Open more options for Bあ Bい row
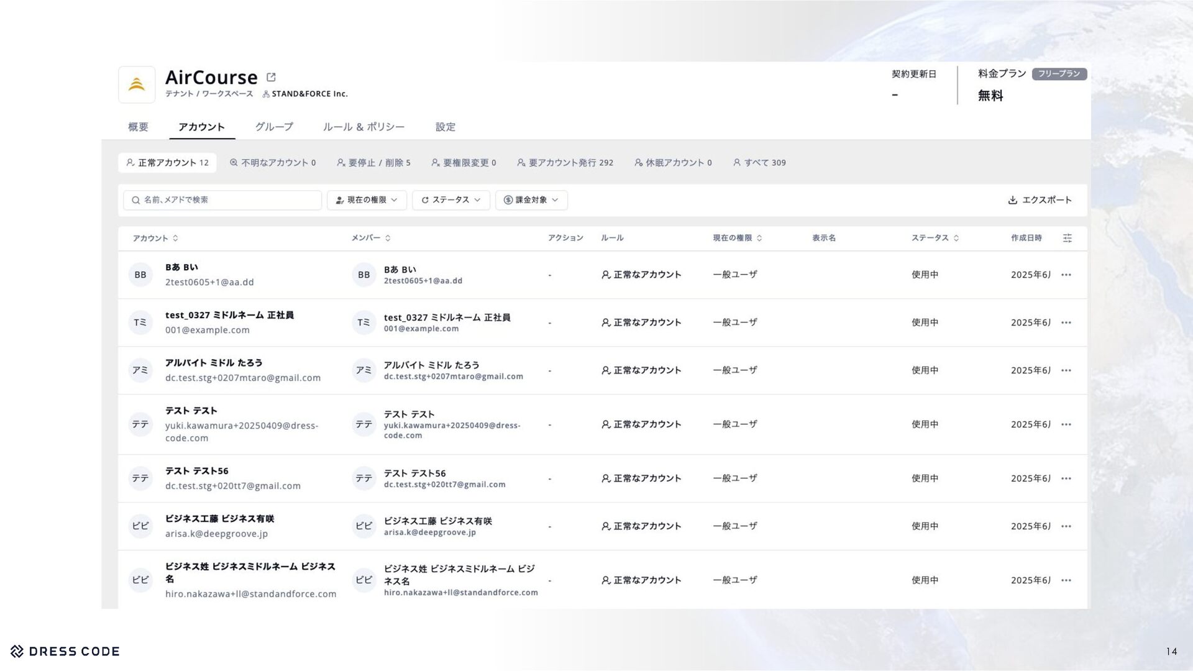1193x671 pixels. coord(1066,275)
